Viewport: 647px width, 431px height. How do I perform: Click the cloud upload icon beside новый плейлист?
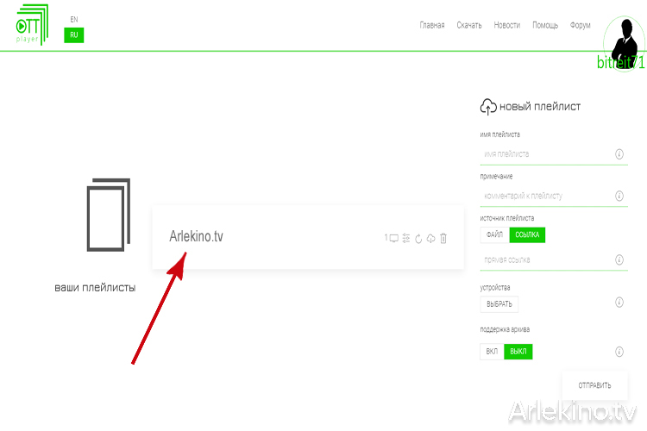coord(488,106)
